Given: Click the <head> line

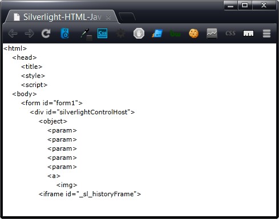Looking at the screenshot, I should pyautogui.click(x=25, y=57).
